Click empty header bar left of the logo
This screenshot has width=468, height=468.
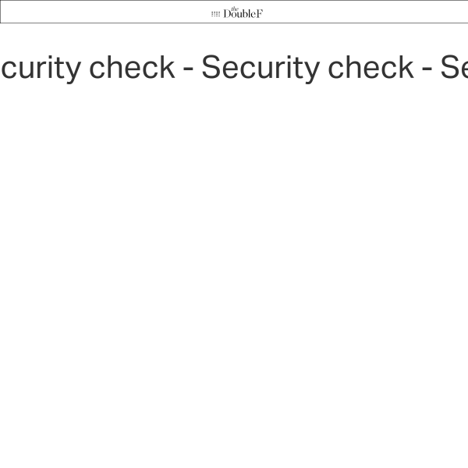tap(105, 12)
